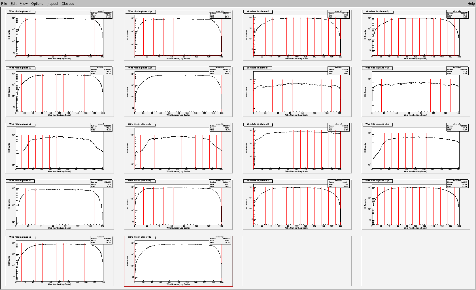Select title 'Wire hits in plane v2p'
This screenshot has height=290, width=476.
tap(377, 181)
